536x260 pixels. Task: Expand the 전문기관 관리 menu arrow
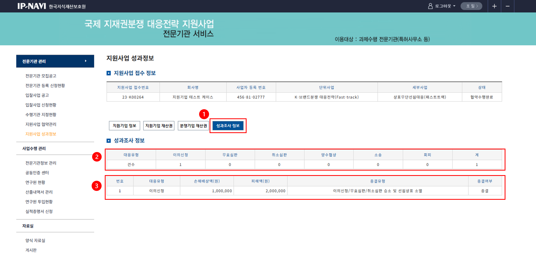[86, 61]
